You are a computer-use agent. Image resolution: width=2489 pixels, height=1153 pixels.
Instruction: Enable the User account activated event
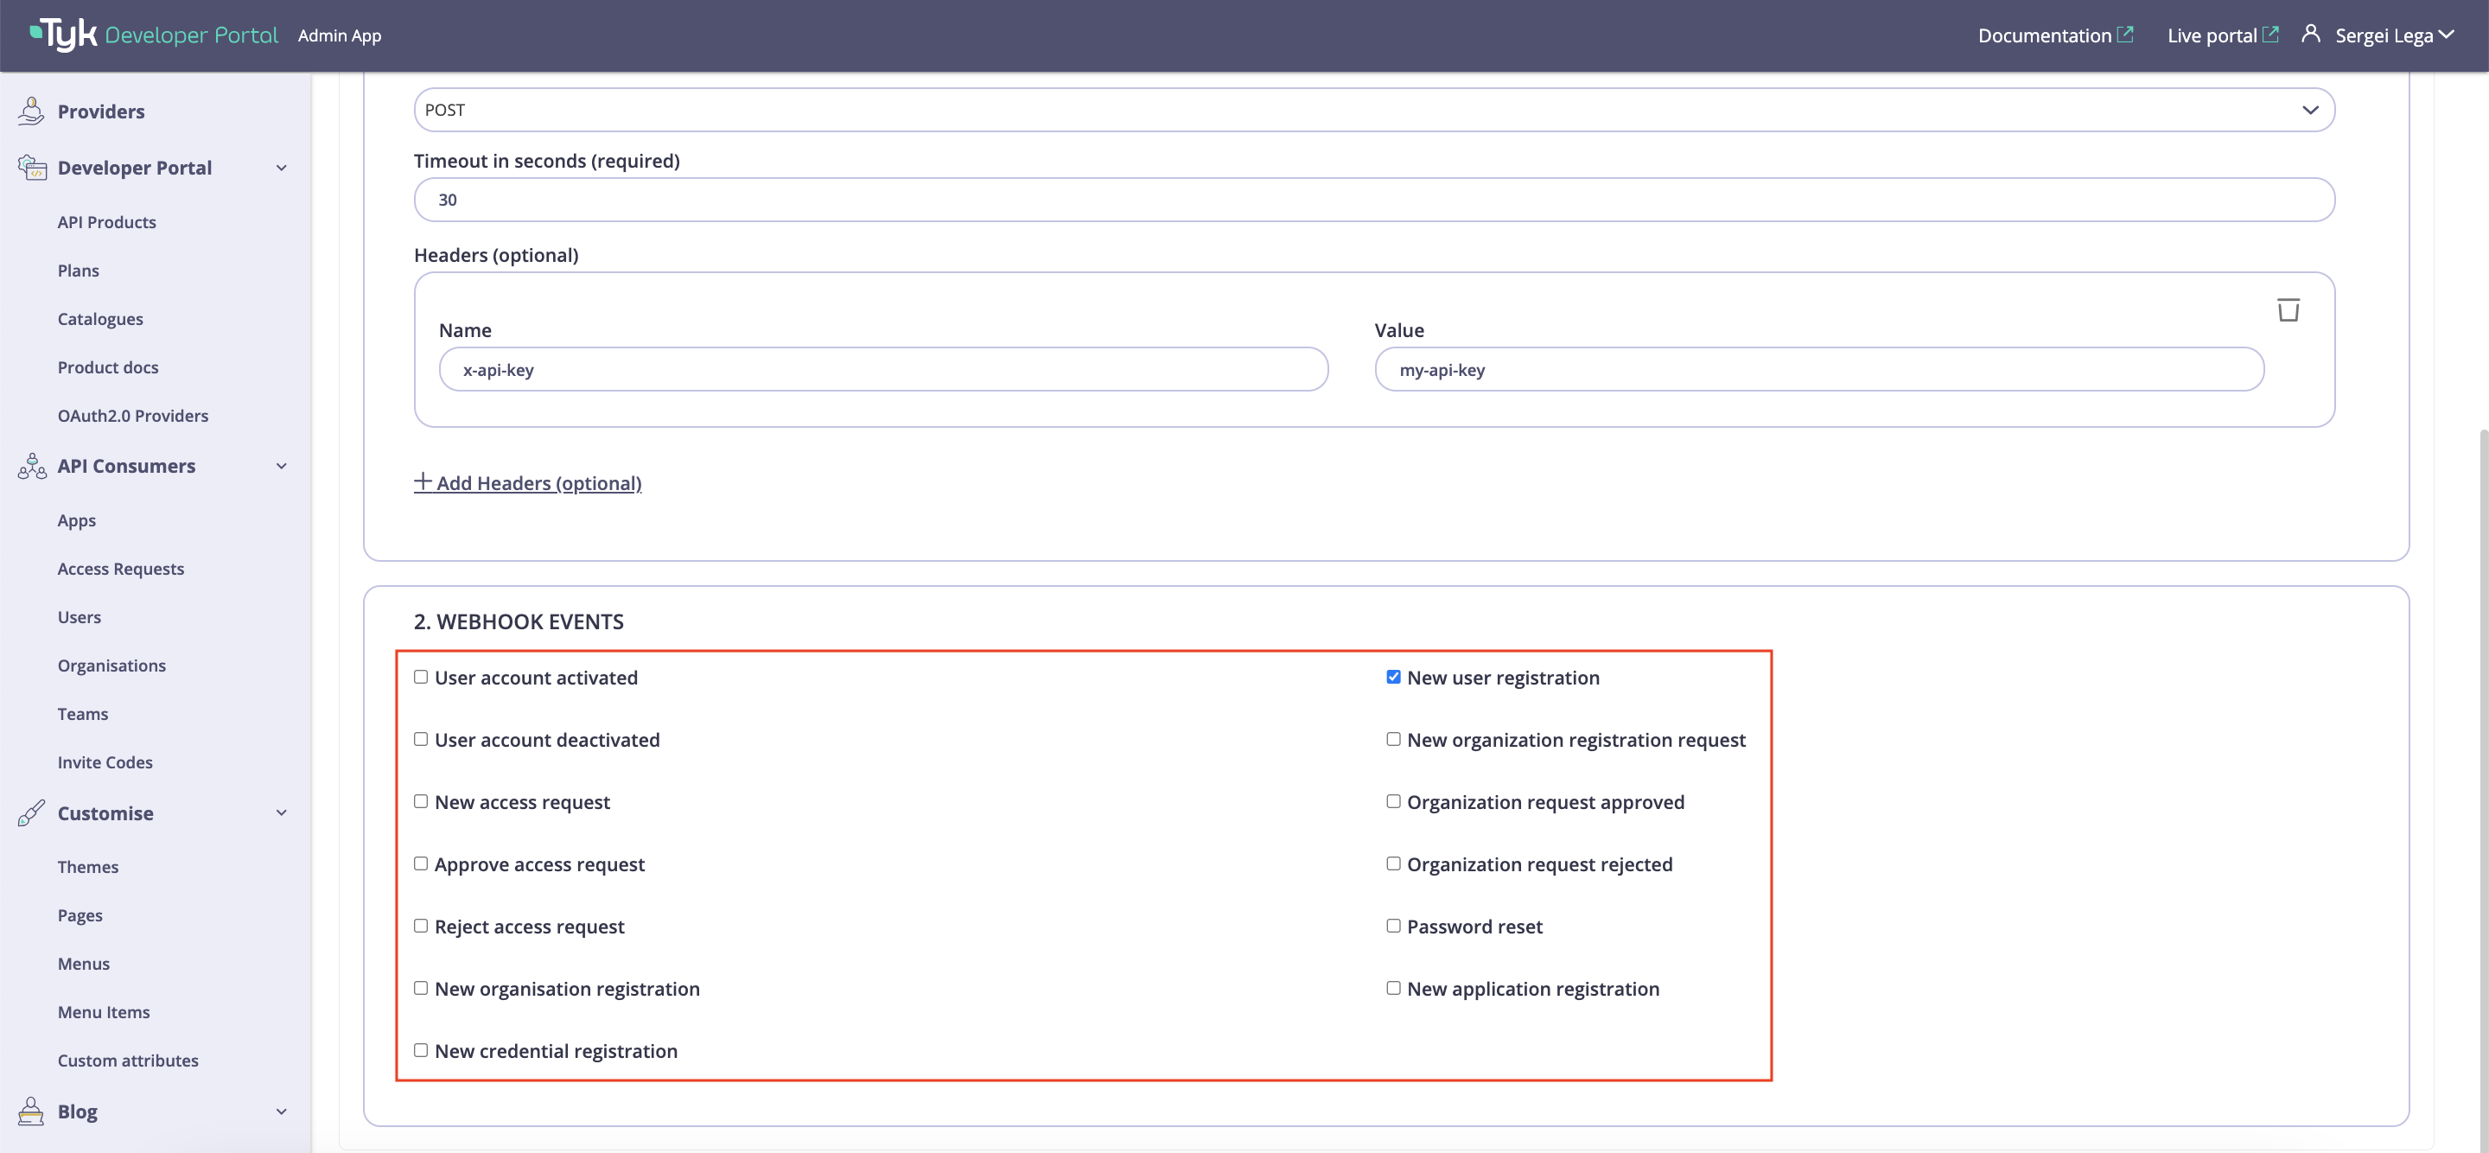(x=420, y=677)
